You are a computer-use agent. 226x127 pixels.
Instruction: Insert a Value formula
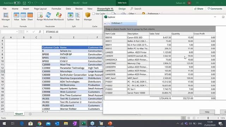click(x=17, y=17)
